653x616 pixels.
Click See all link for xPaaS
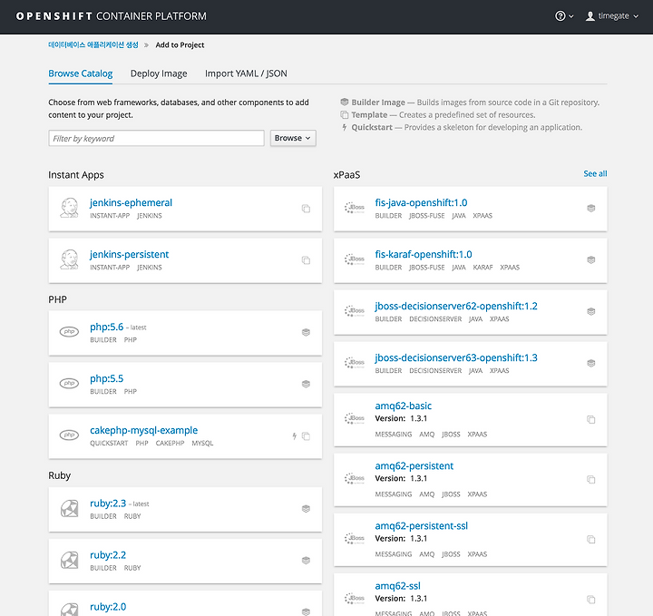point(595,173)
